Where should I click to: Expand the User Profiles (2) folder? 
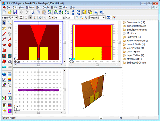134,48
